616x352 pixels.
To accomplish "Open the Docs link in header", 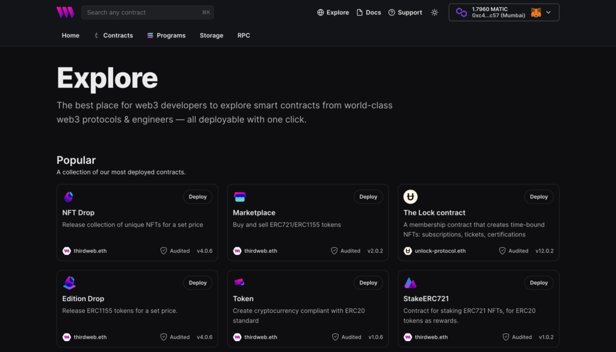I will click(x=369, y=13).
